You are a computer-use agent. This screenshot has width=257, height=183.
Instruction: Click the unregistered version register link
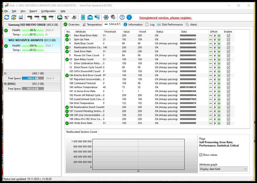click(x=165, y=18)
